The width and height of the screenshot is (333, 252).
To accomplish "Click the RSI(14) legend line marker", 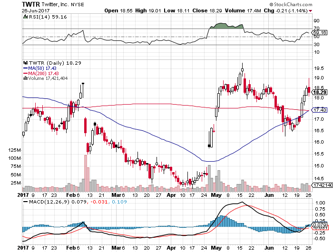I will tap(25, 16).
